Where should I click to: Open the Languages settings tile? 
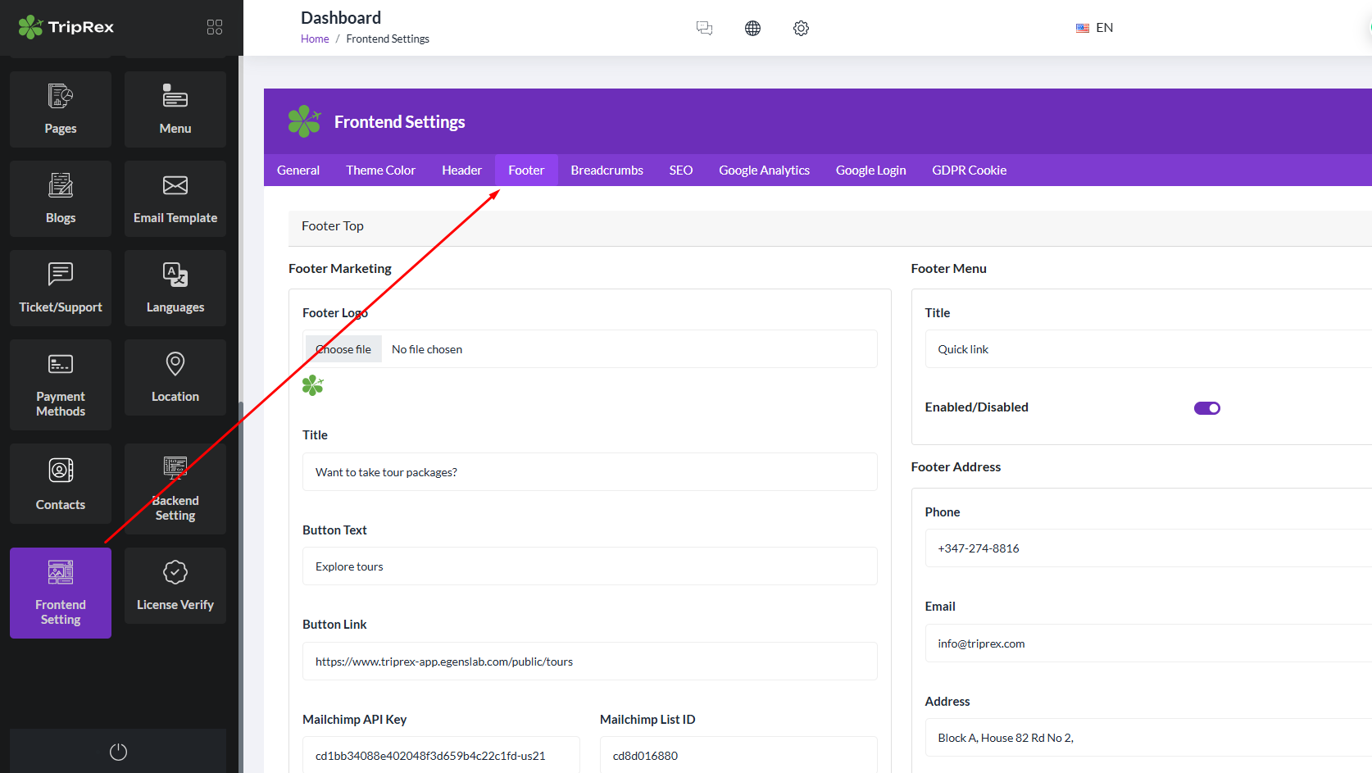[175, 288]
